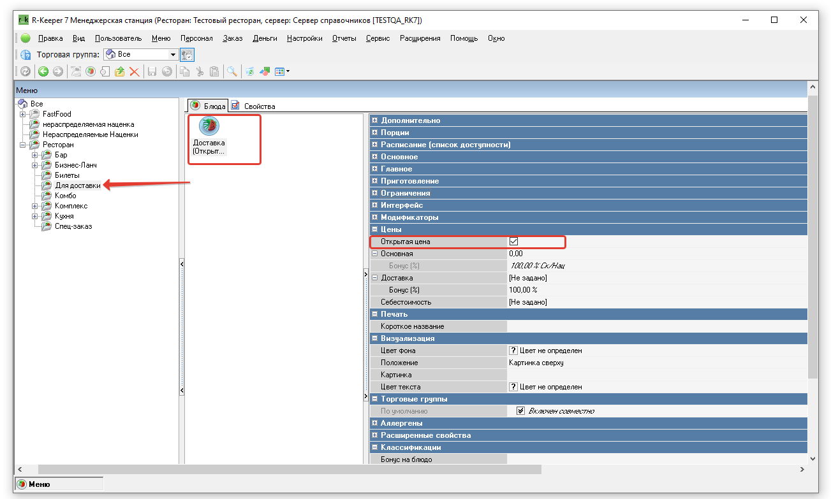Uncheck the Открытая цена checkbox
Screen dimensions: 831x499
[513, 242]
